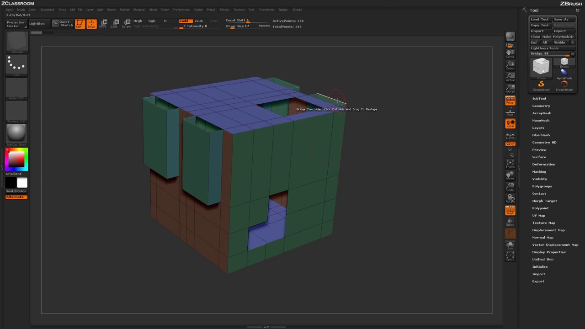
Task: Click the Projection Master button
Action: pyautogui.click(x=16, y=24)
